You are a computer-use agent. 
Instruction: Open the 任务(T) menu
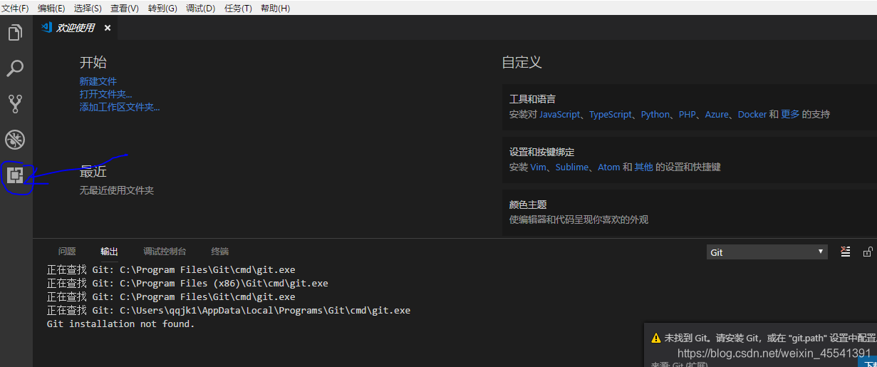238,8
